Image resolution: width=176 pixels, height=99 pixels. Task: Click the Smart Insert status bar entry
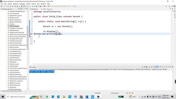coord(115,93)
